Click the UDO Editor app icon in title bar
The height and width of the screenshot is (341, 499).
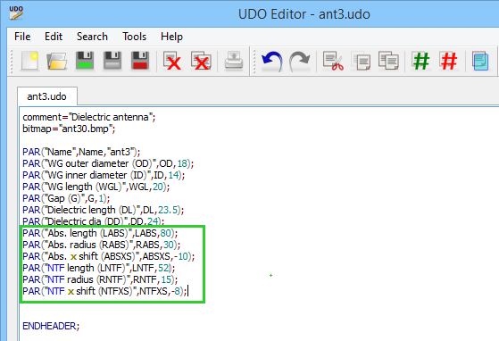pyautogui.click(x=16, y=13)
